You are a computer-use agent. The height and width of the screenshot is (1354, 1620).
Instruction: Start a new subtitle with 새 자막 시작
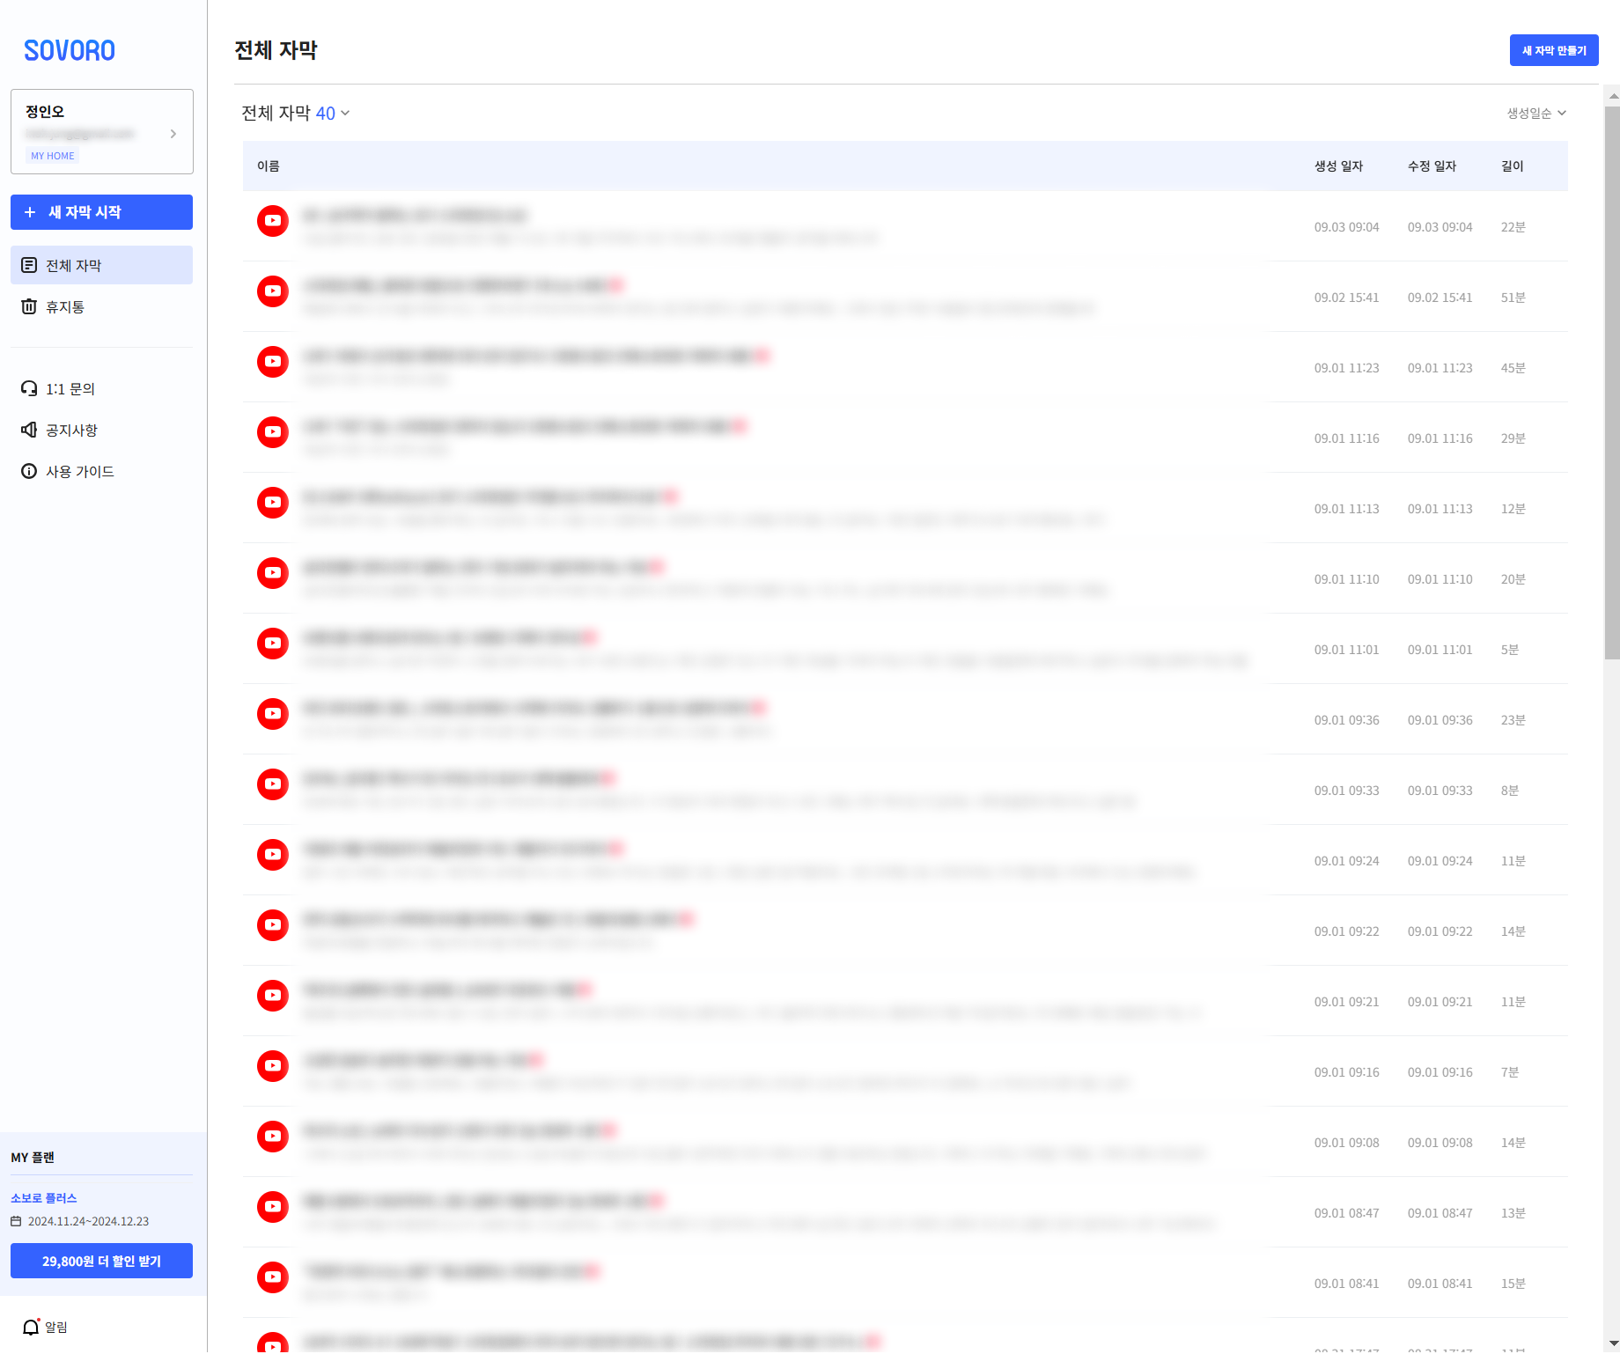click(x=101, y=212)
